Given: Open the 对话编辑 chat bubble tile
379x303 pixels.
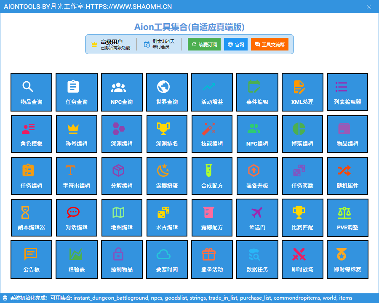Looking at the screenshot, I should click(x=77, y=218).
